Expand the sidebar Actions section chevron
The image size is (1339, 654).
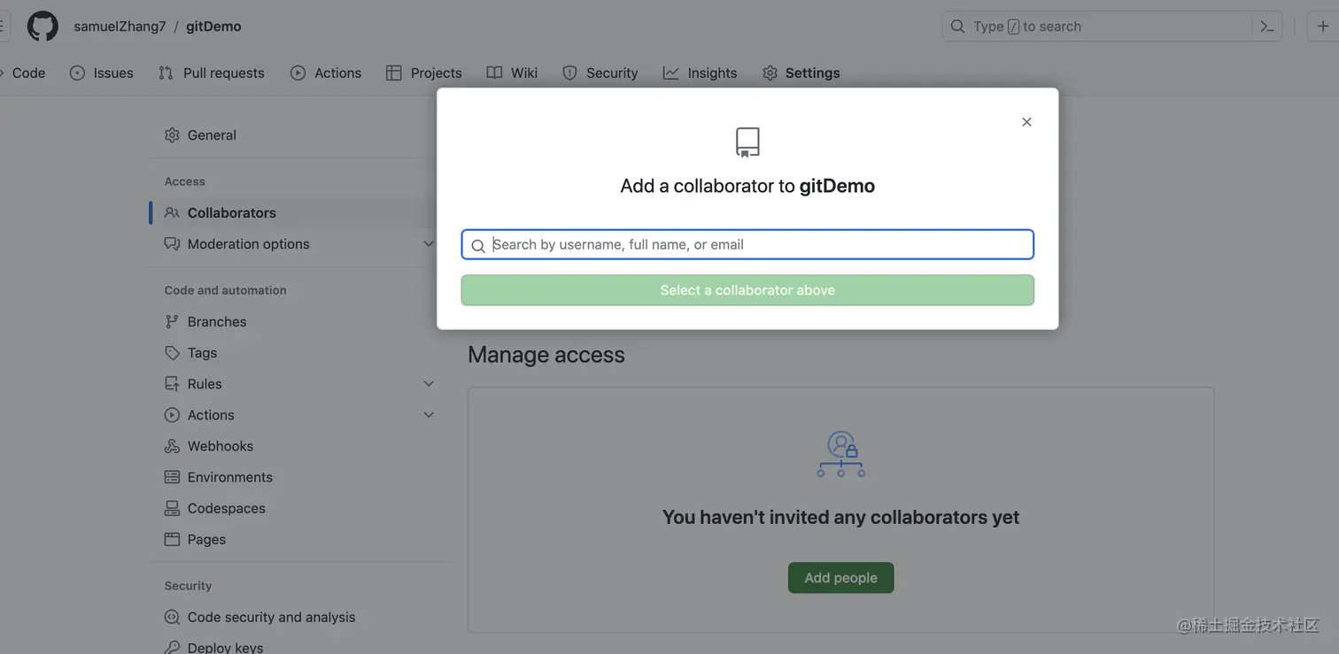click(x=429, y=415)
